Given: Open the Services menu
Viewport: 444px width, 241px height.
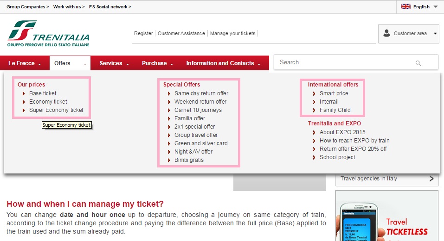Looking at the screenshot, I should pyautogui.click(x=114, y=63).
